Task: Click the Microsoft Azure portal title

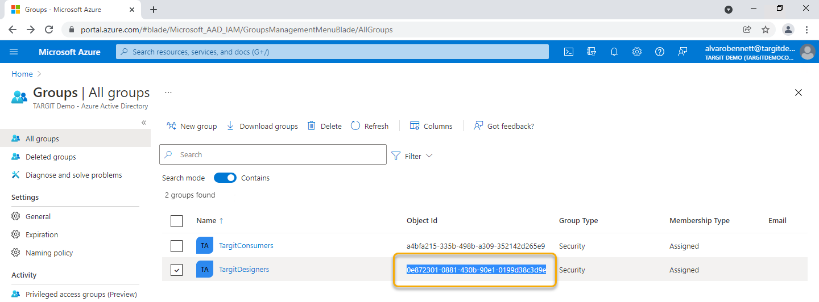Action: click(69, 52)
